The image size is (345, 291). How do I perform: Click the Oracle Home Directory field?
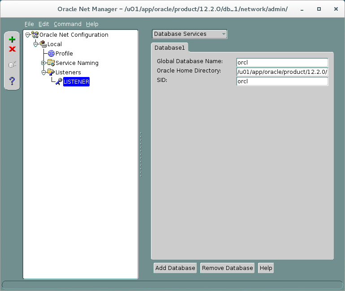tap(282, 72)
